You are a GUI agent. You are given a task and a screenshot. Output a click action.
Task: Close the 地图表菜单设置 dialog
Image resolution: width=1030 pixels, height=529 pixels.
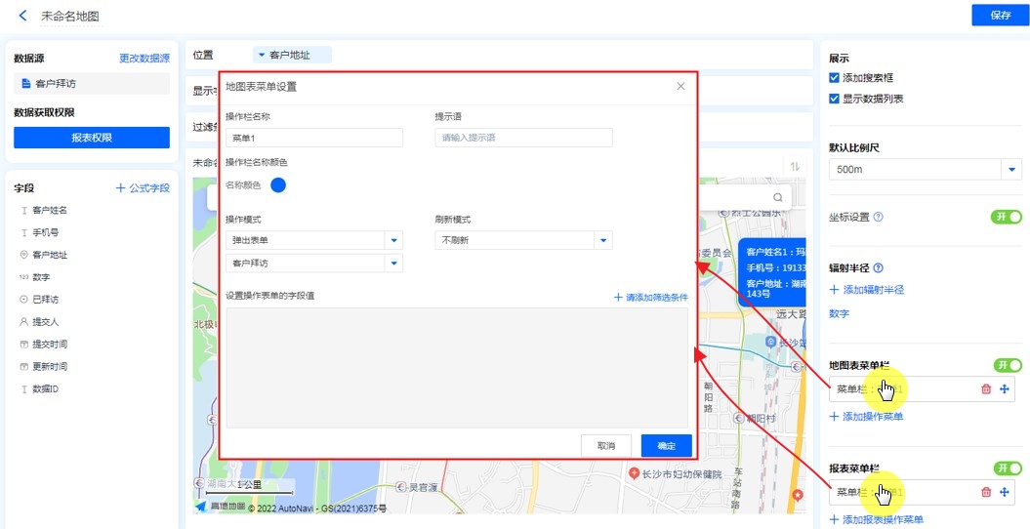pos(680,87)
